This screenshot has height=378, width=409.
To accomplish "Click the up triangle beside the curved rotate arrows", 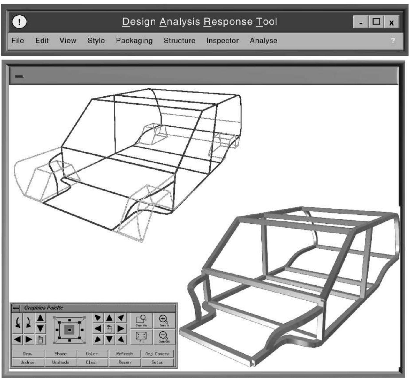I will [41, 318].
